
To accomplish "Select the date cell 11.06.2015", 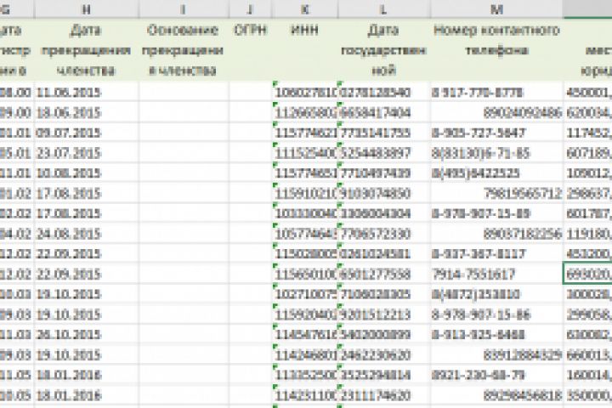I will pos(86,93).
